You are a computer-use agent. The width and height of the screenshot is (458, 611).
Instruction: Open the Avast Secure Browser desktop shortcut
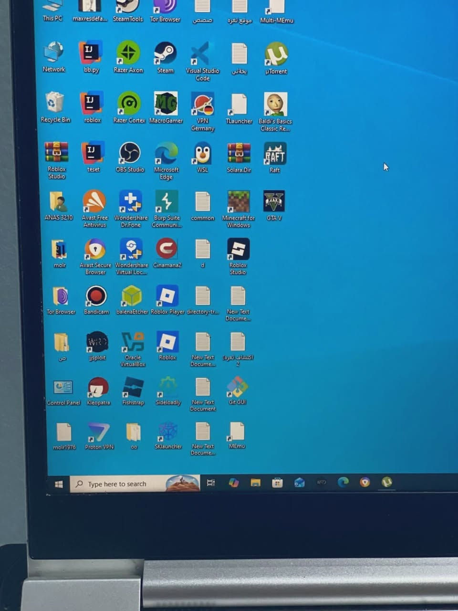(95, 250)
